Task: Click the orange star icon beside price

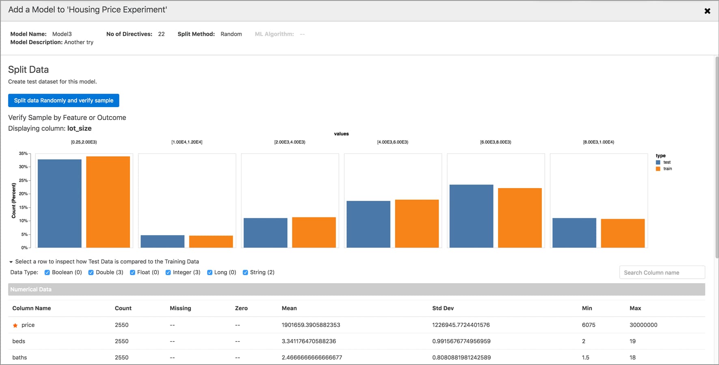Action: point(15,325)
